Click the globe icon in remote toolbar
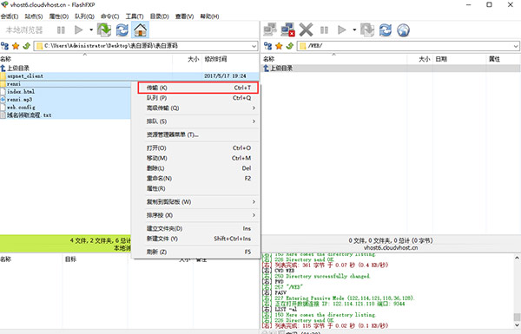Screen dimensions: 521x334 coord(403,29)
